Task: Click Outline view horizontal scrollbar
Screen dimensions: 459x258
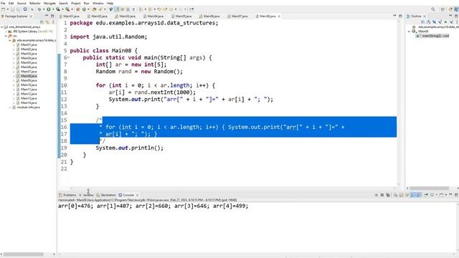Action: click(x=429, y=188)
